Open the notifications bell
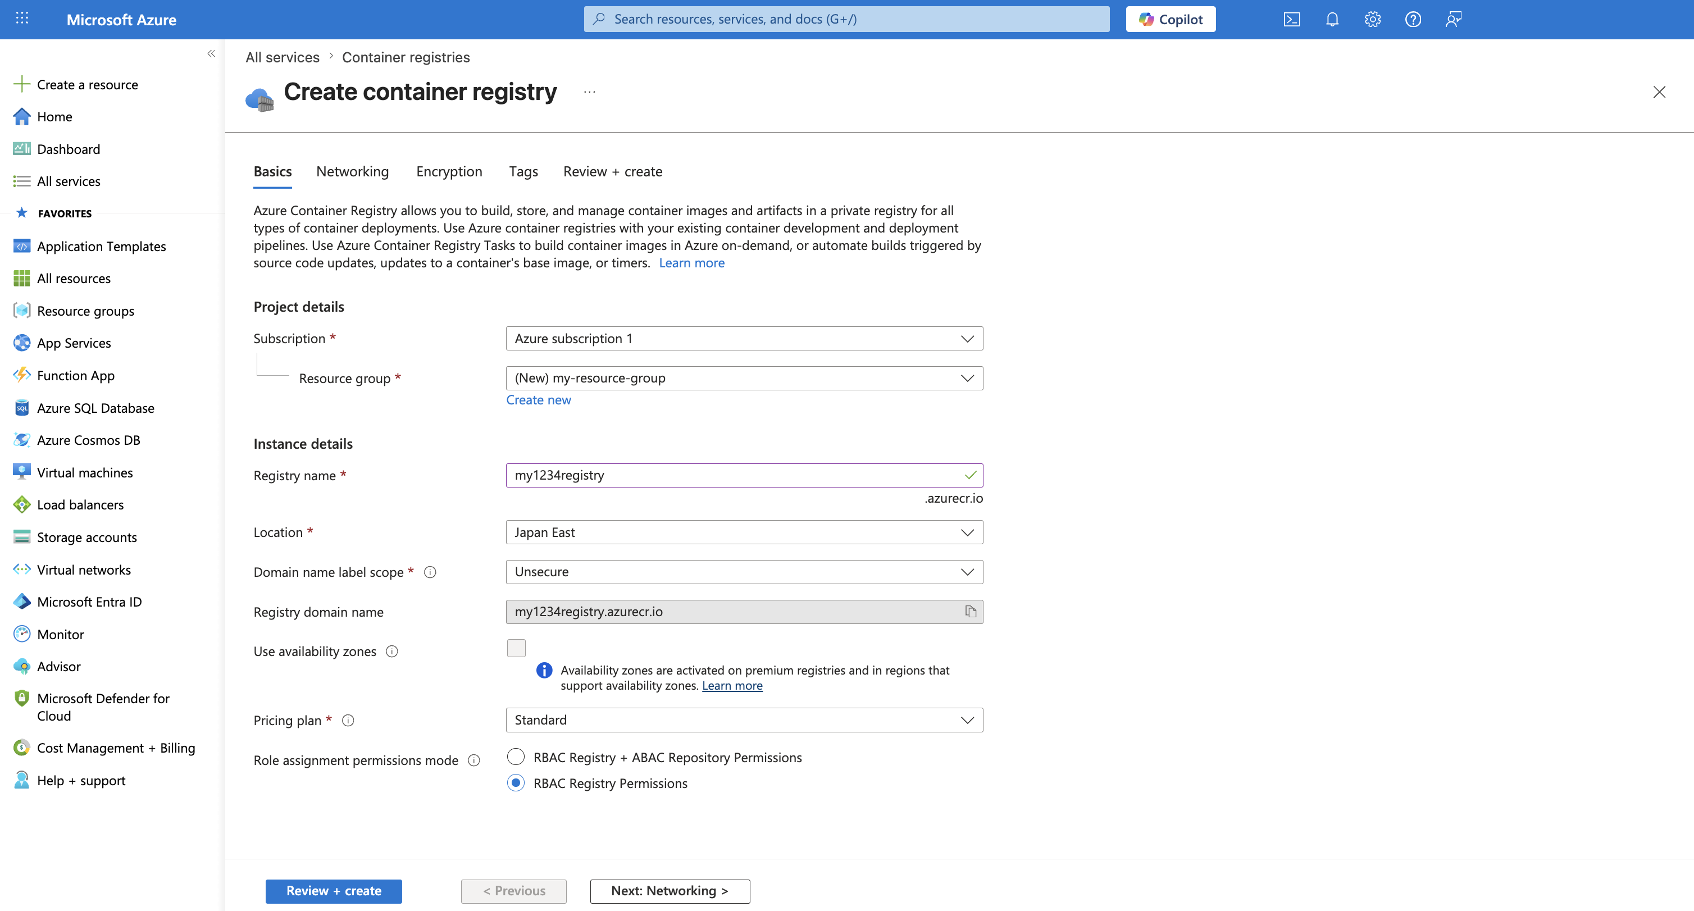Viewport: 1694px width, 911px height. coord(1332,19)
